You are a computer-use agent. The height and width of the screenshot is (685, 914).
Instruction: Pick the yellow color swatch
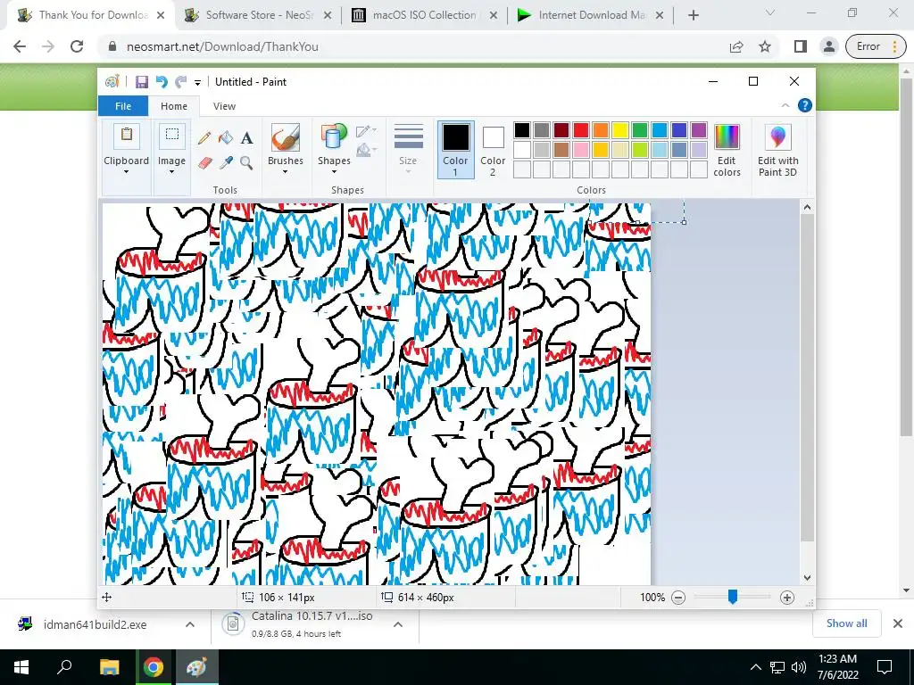(x=619, y=130)
